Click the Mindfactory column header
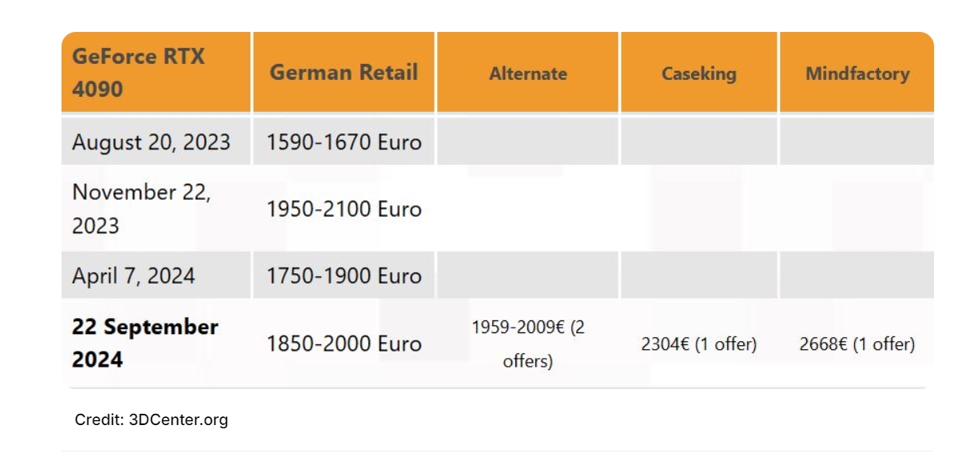 (x=857, y=74)
